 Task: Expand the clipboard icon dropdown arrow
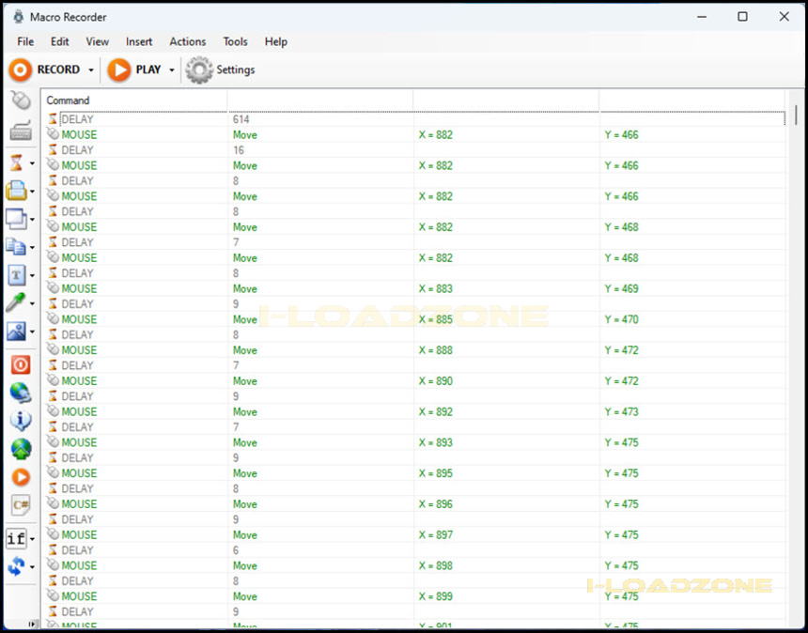click(32, 192)
